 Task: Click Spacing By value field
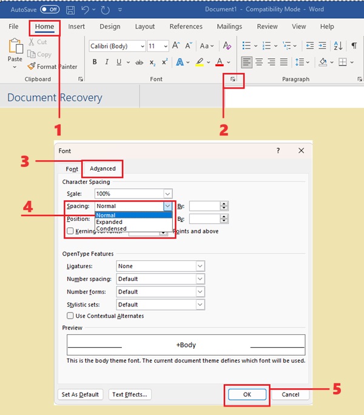(x=204, y=206)
